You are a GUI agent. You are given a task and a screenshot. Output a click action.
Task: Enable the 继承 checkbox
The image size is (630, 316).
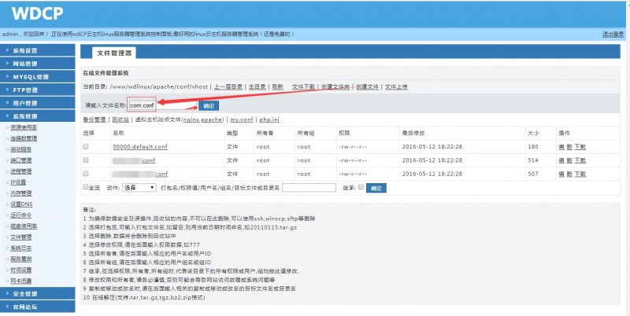pyautogui.click(x=361, y=188)
